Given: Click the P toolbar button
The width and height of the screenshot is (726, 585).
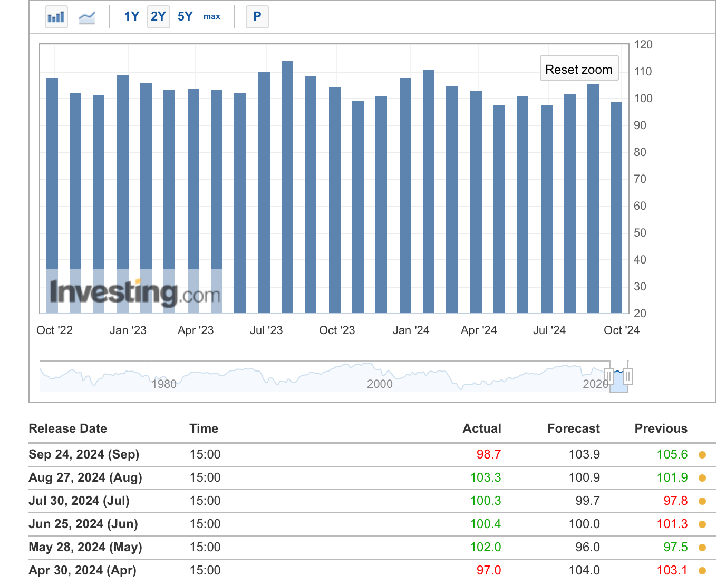Looking at the screenshot, I should (257, 17).
